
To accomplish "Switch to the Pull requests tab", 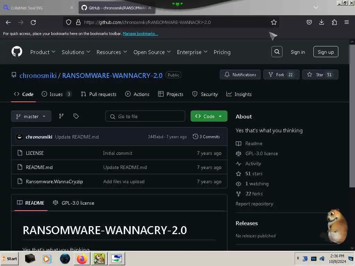I will click(x=98, y=94).
